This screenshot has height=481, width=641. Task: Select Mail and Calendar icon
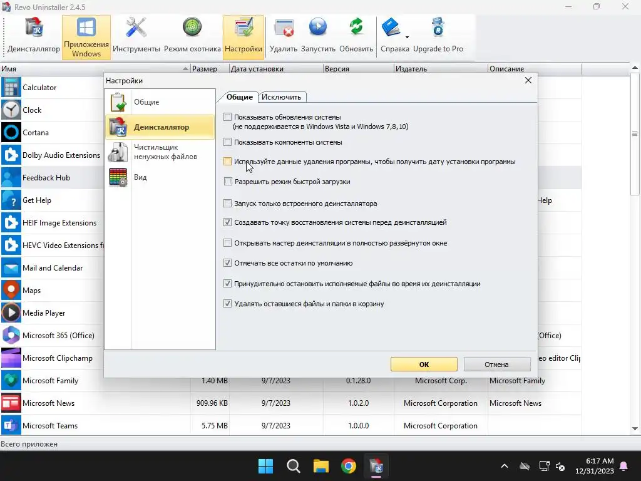11,268
